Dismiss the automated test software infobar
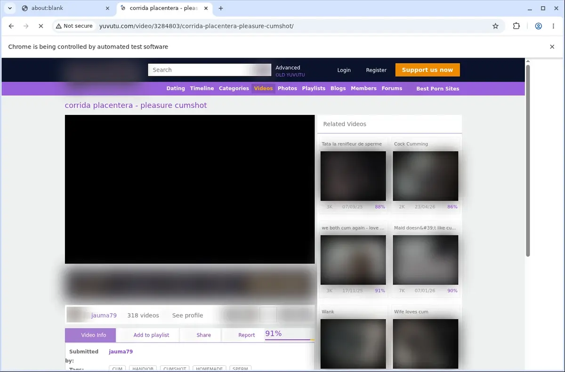 coord(552,47)
